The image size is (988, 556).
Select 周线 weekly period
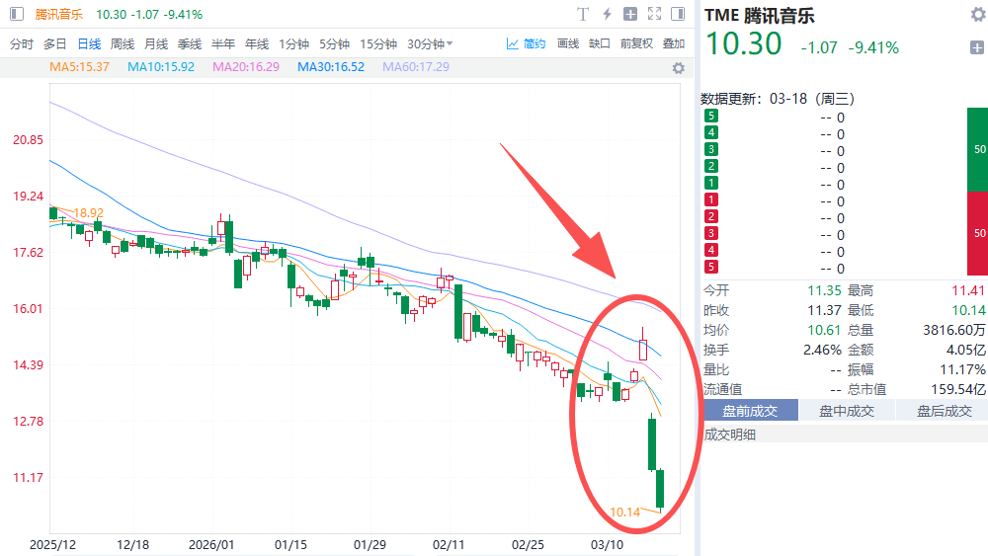pyautogui.click(x=123, y=44)
